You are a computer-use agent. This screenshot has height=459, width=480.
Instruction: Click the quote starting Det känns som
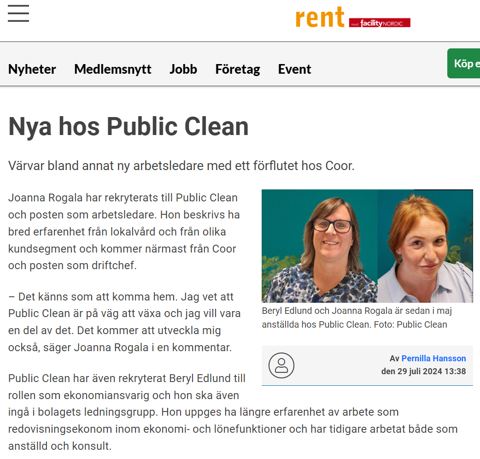(124, 322)
